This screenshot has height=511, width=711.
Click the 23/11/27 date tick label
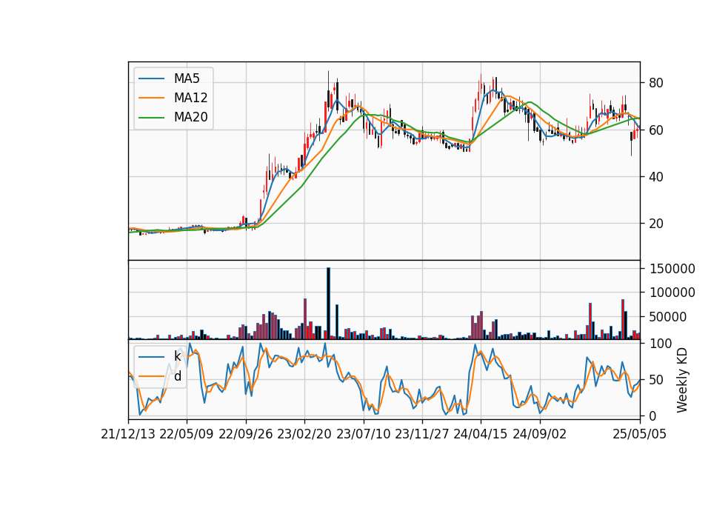click(x=421, y=434)
